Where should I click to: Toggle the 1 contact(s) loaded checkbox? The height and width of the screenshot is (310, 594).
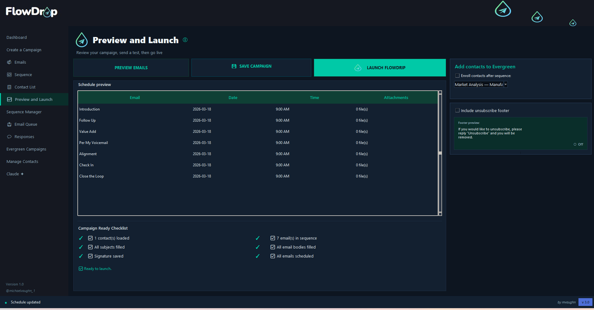tap(90, 238)
